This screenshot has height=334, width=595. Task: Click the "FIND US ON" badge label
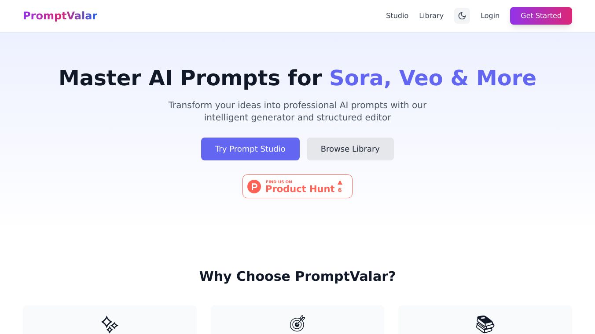point(279,182)
